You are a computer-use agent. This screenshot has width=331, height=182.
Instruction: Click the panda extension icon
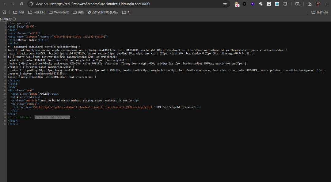coord(269,4)
